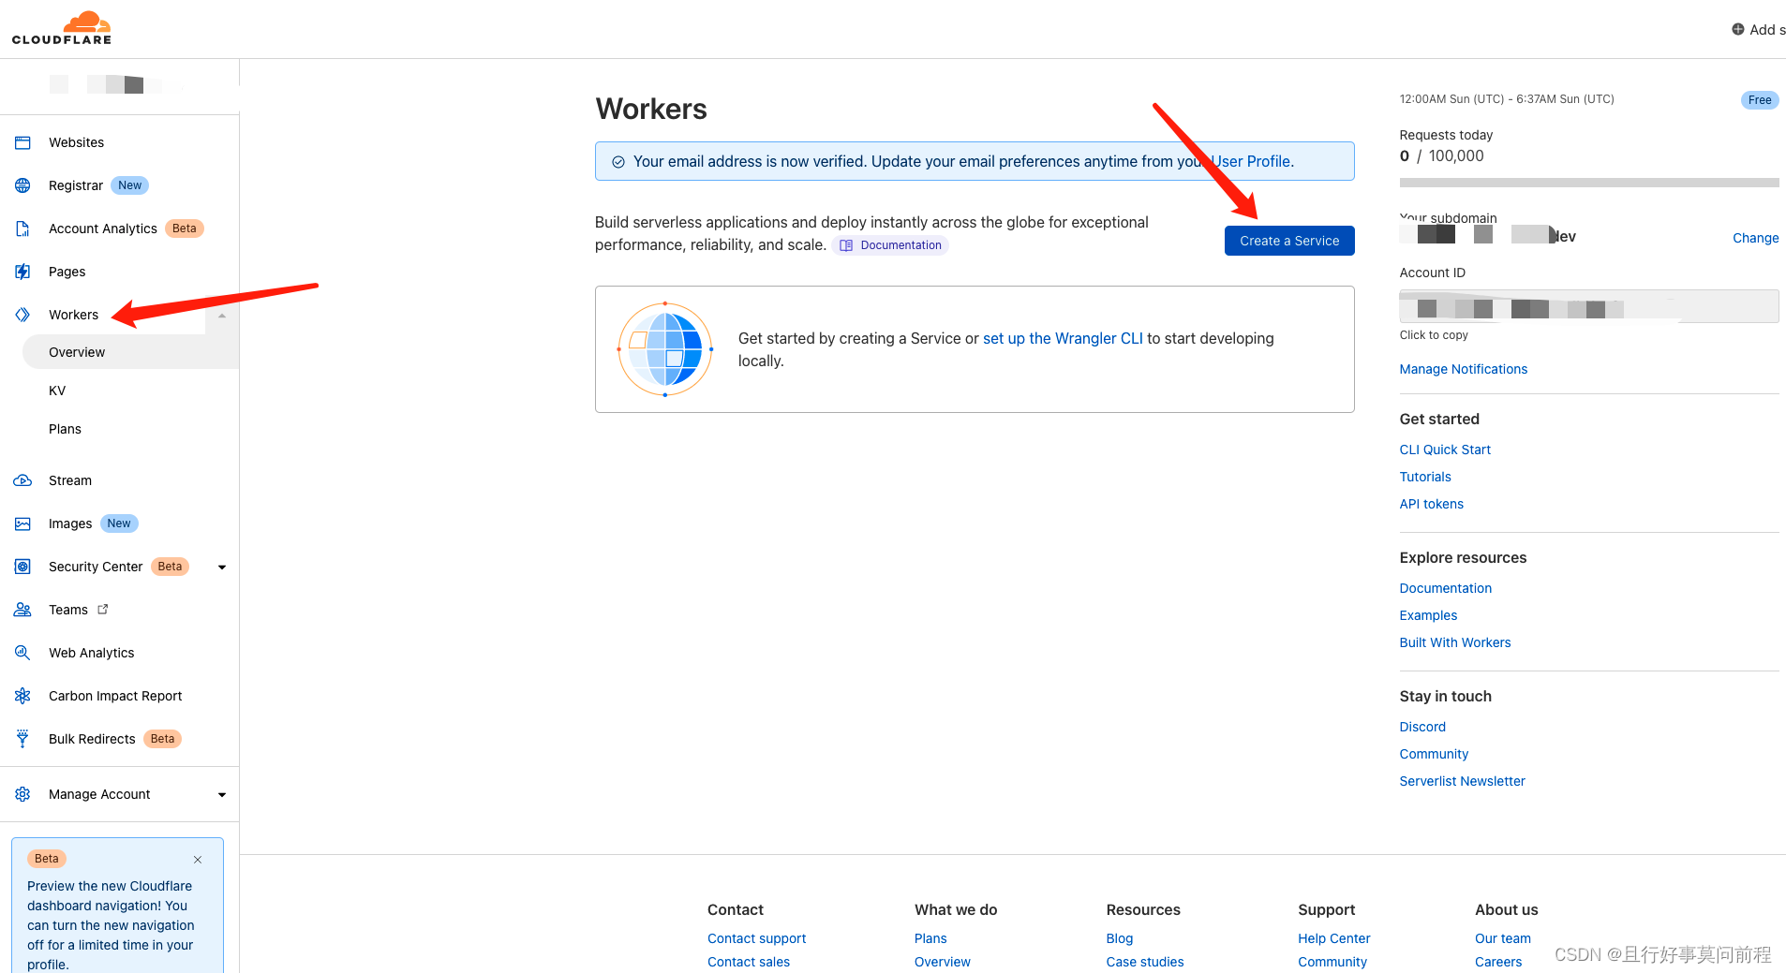The width and height of the screenshot is (1786, 973).
Task: Click the Manage Account gear icon
Action: (x=22, y=794)
